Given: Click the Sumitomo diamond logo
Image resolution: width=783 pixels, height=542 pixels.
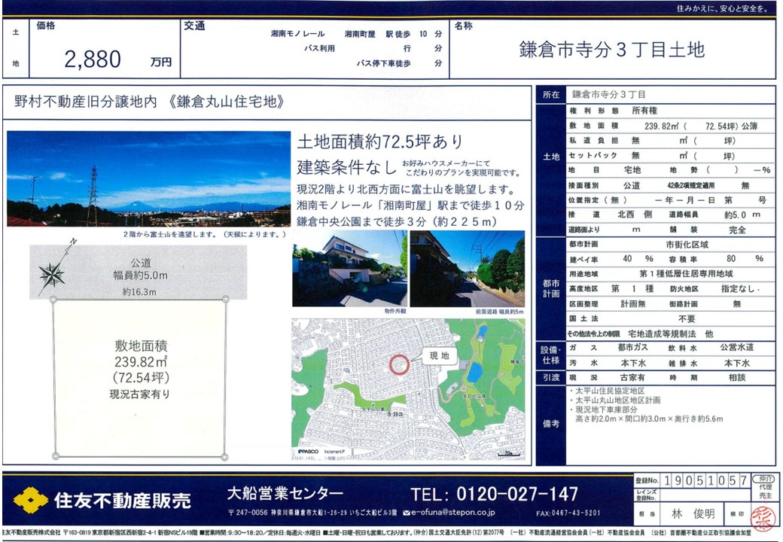Looking at the screenshot, I should point(30,500).
